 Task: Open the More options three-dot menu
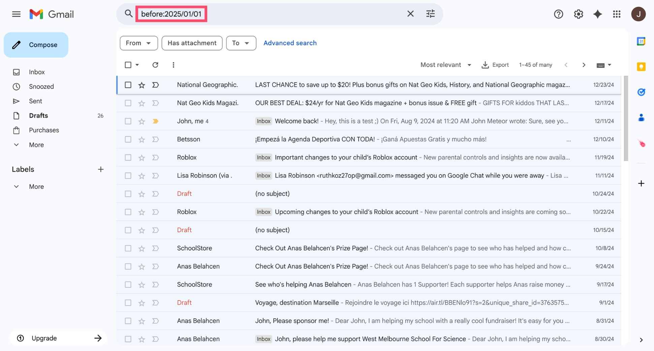point(173,65)
